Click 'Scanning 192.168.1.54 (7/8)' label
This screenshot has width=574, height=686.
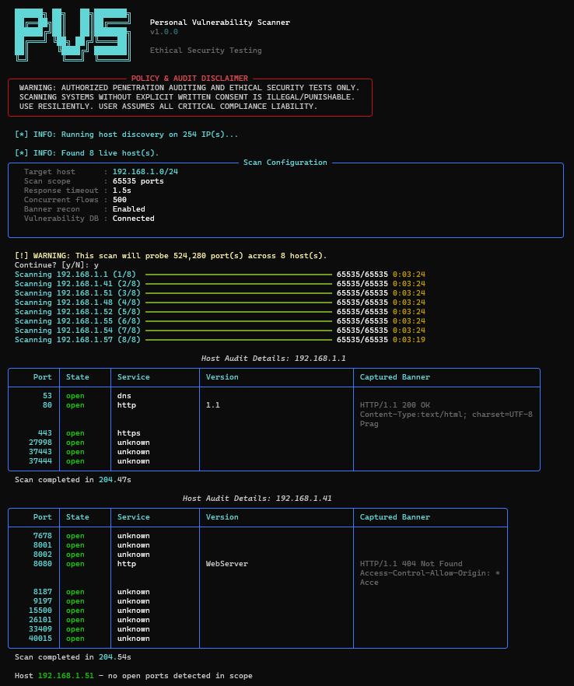78,331
